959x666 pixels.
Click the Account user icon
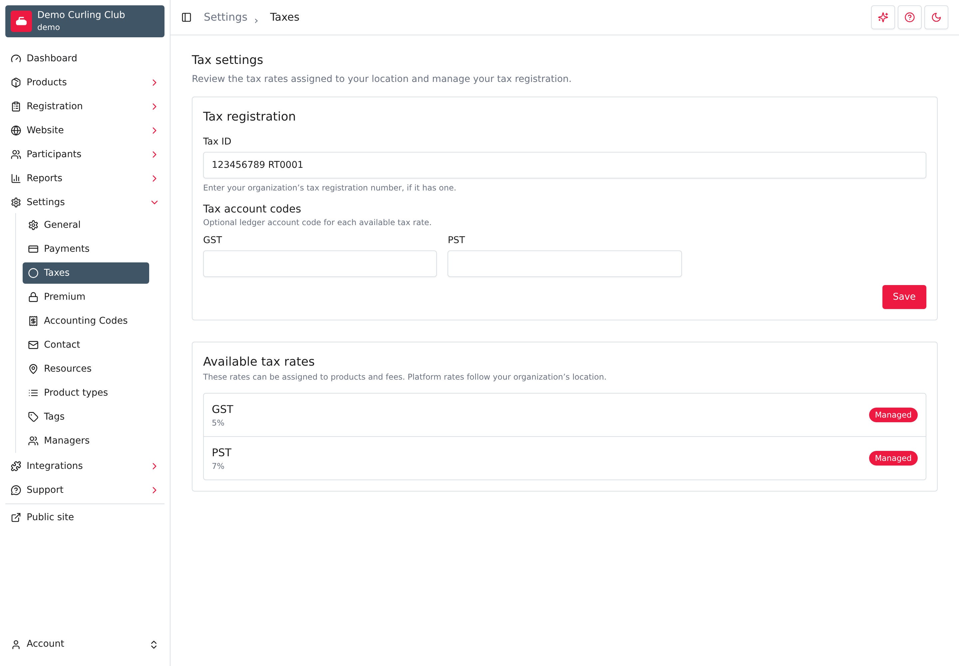(16, 645)
